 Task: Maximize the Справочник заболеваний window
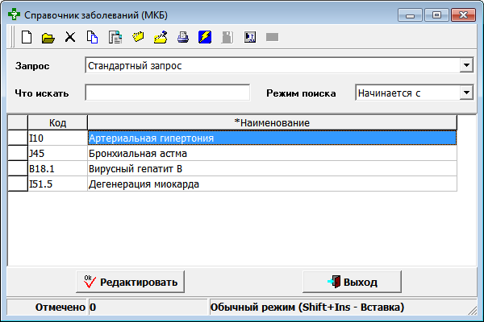[x=436, y=15]
